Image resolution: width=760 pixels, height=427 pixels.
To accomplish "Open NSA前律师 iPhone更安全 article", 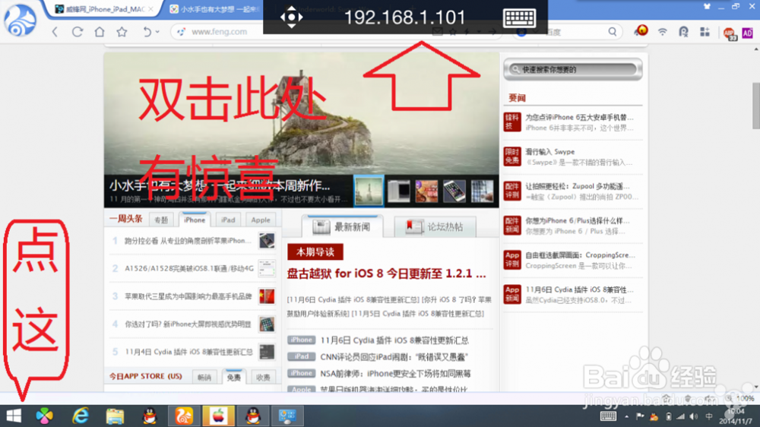I will [x=395, y=374].
